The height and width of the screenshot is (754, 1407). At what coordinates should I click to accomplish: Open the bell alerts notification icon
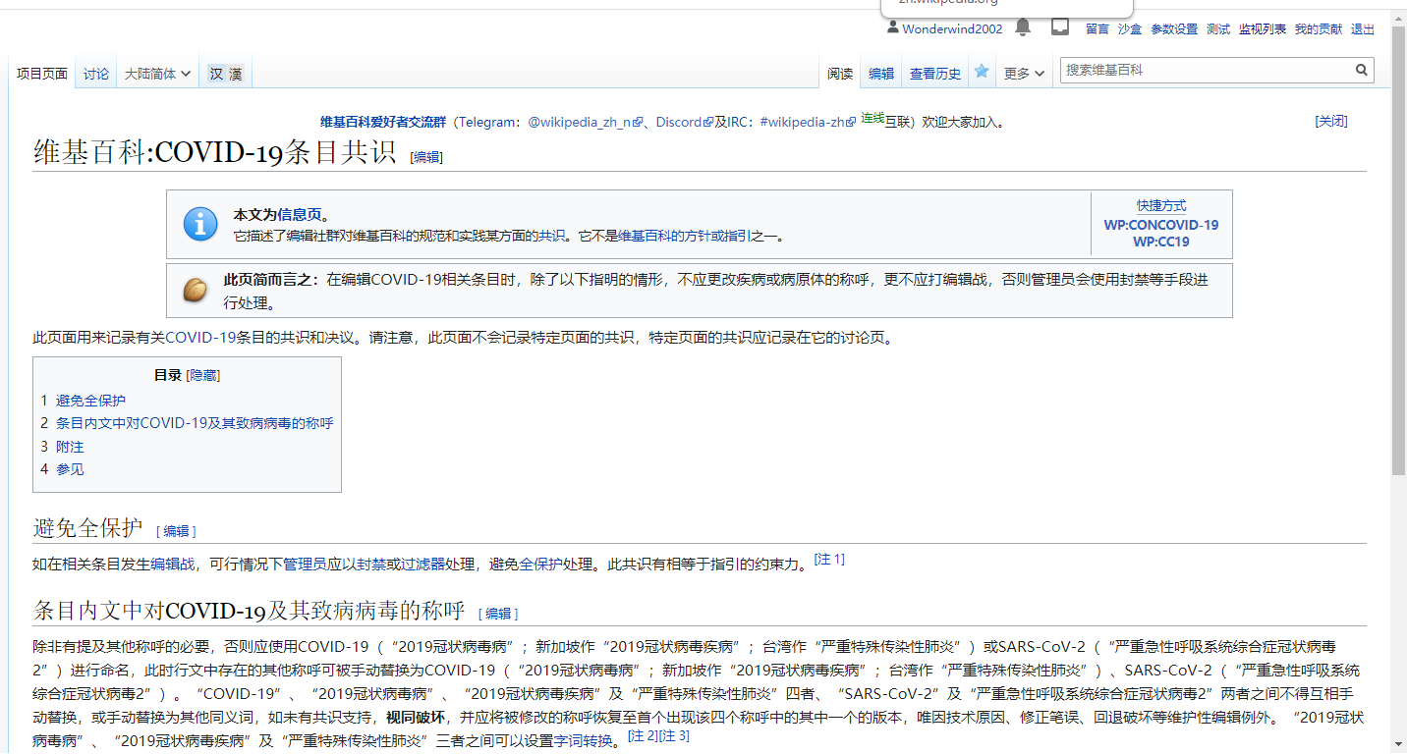click(x=1023, y=27)
